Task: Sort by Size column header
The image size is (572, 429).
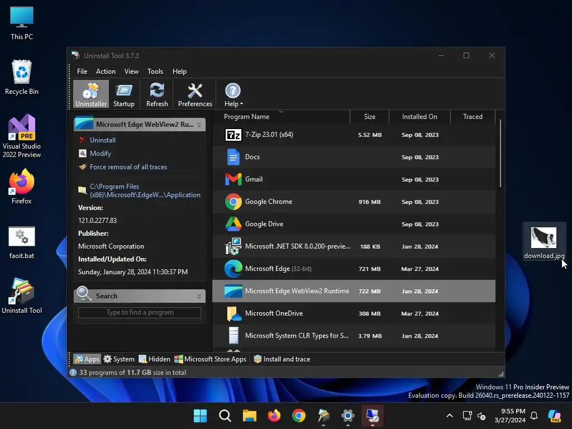Action: pyautogui.click(x=370, y=117)
